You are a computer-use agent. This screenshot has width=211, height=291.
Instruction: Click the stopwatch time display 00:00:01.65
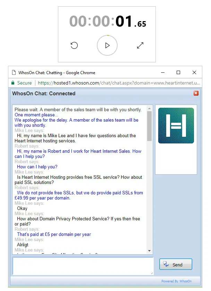pyautogui.click(x=108, y=21)
